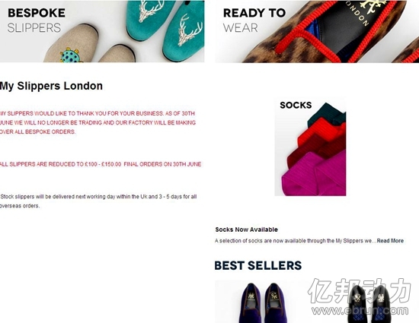Click the teal stag-embroidered slippers image

coord(165,27)
